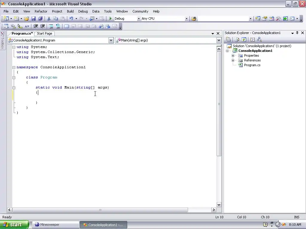Open the New Project icon dropdown arrow
This screenshot has height=229, width=306.
click(11, 19)
